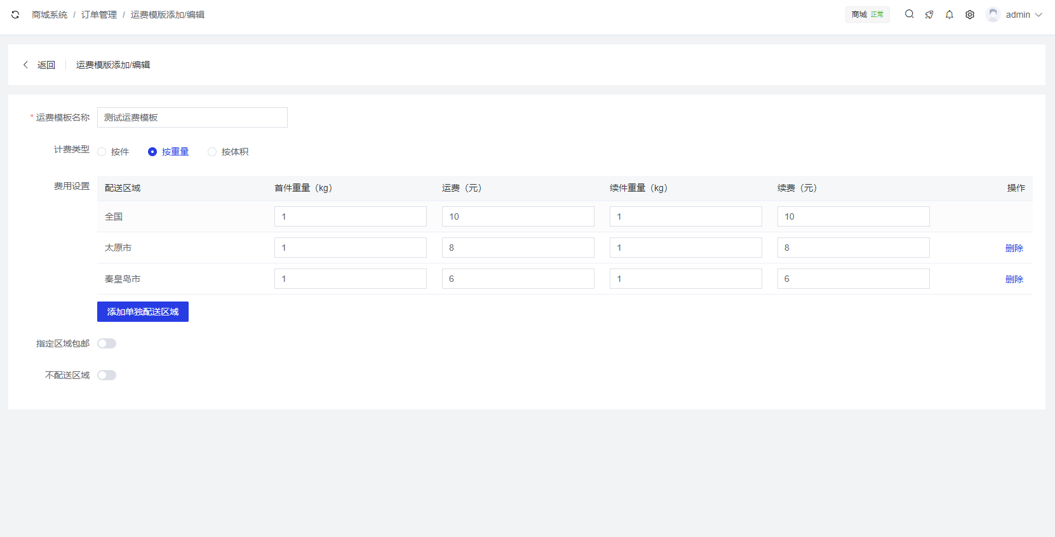
Task: Delete the 太原市 delivery row
Action: click(1014, 248)
